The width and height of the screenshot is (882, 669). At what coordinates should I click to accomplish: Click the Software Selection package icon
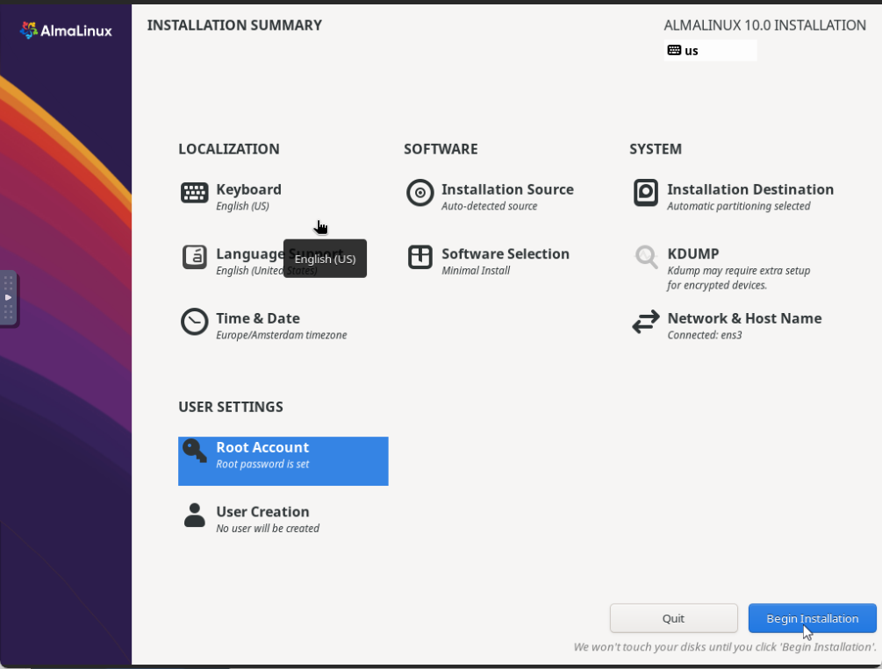pos(420,257)
